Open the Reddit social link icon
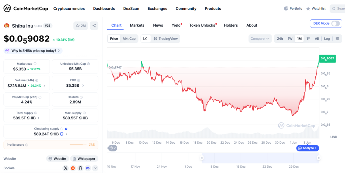The height and width of the screenshot is (173, 345). [x=73, y=168]
